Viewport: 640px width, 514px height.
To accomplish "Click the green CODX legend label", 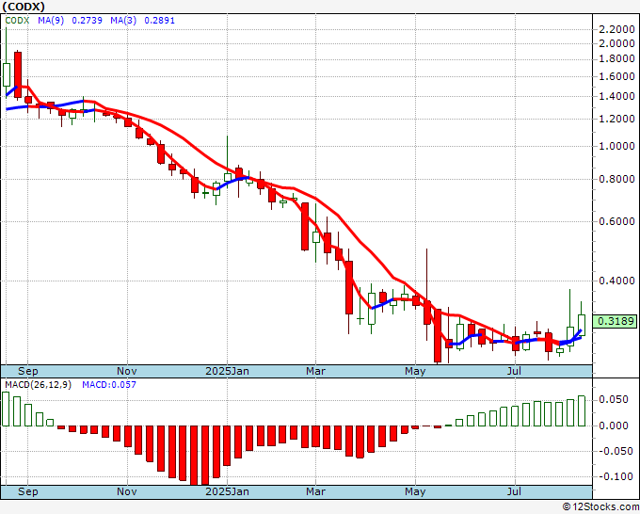I will coord(17,21).
